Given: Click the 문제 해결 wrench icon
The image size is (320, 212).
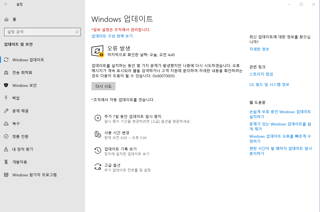Looking at the screenshot, I should pos(6,111).
